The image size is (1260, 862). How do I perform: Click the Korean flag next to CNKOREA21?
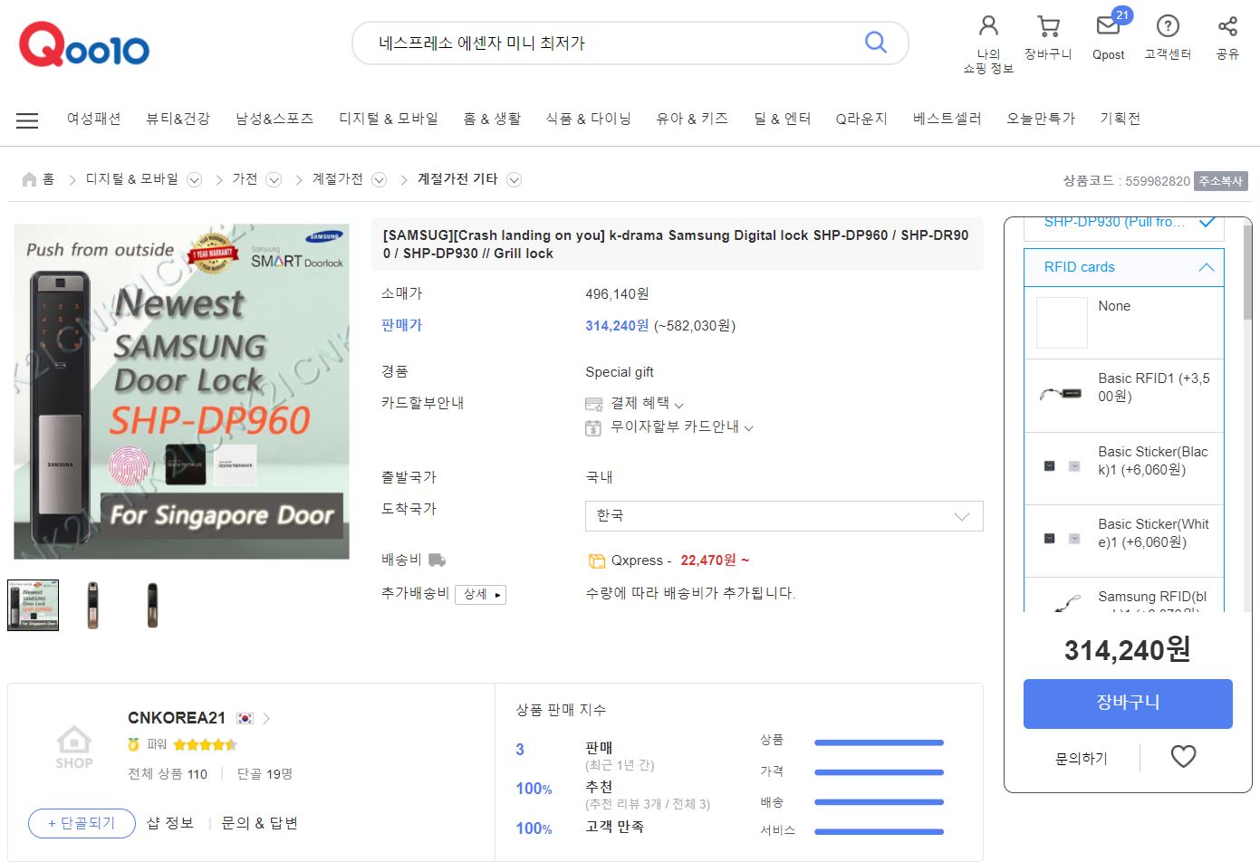point(245,718)
